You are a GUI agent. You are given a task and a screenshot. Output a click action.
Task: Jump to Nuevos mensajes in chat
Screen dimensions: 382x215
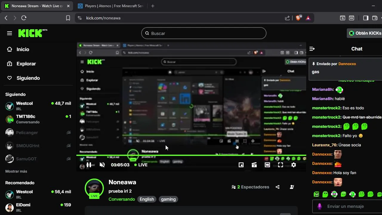[356, 80]
